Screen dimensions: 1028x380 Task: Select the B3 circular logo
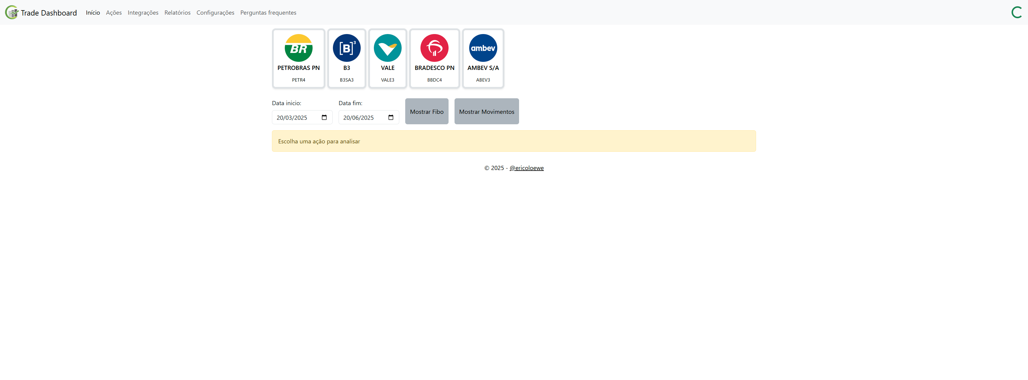pos(346,48)
